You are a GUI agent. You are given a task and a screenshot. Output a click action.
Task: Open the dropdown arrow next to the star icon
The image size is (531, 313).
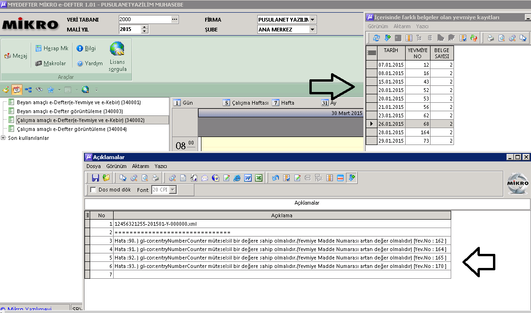tap(59, 90)
